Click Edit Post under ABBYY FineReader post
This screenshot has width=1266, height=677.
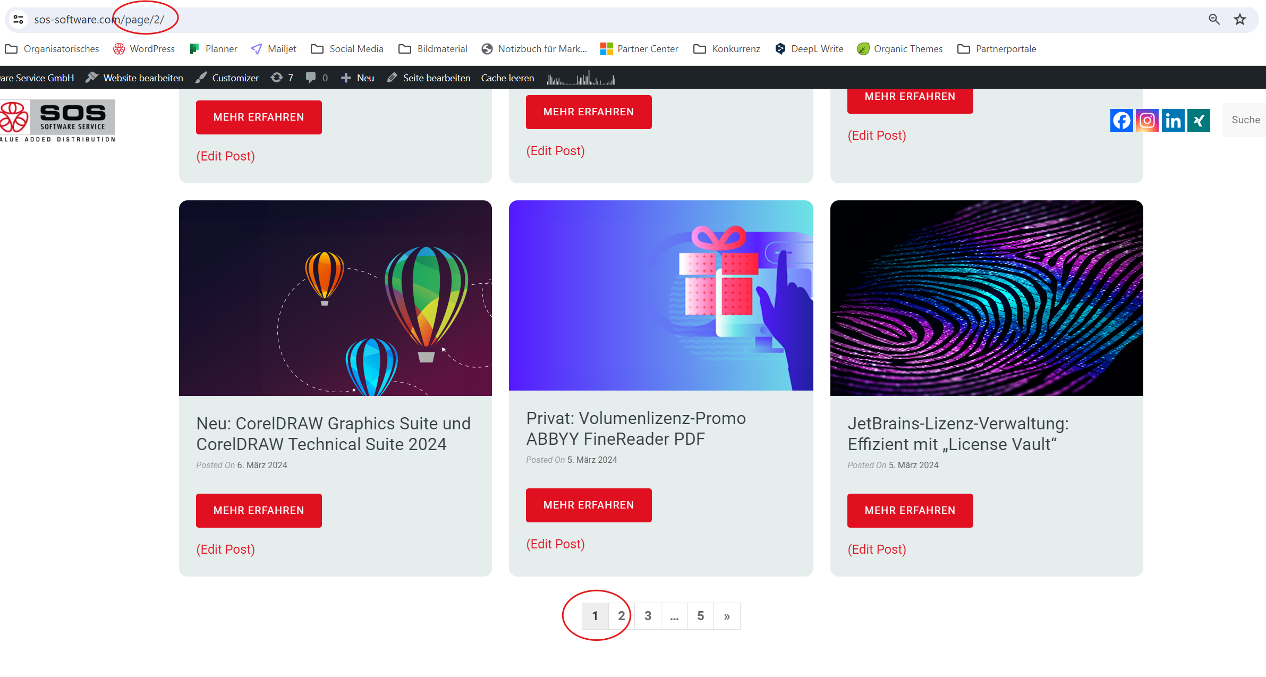[x=556, y=544]
